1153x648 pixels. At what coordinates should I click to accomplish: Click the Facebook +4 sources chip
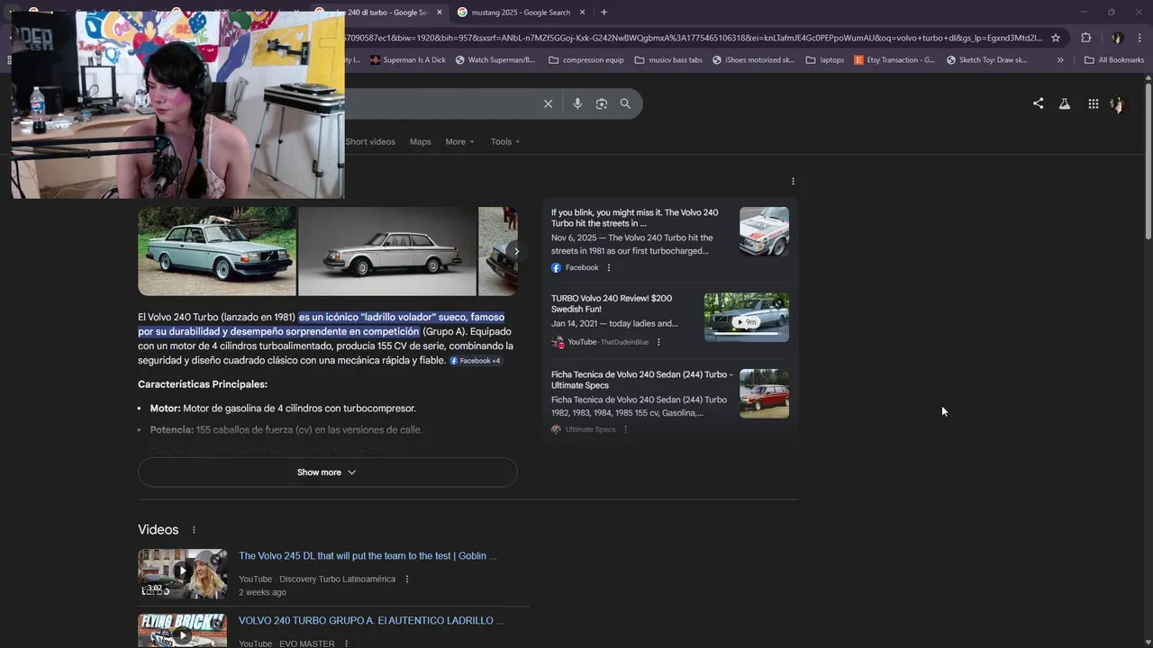[x=475, y=361]
